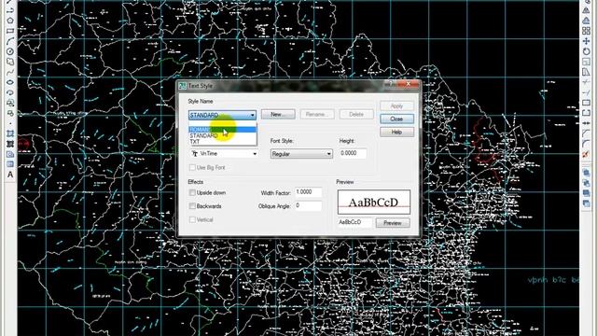Select the Break at Point tool
This screenshot has width=597, height=336.
click(587, 103)
